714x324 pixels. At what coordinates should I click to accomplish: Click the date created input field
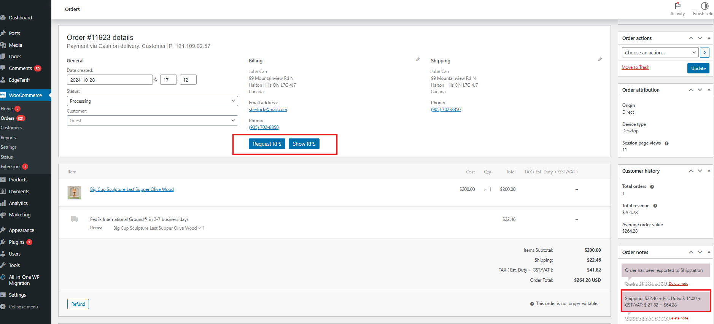tap(110, 80)
